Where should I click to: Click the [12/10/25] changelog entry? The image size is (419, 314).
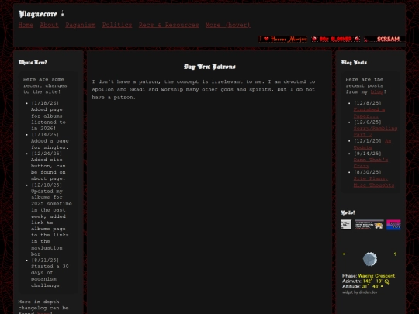(51, 219)
